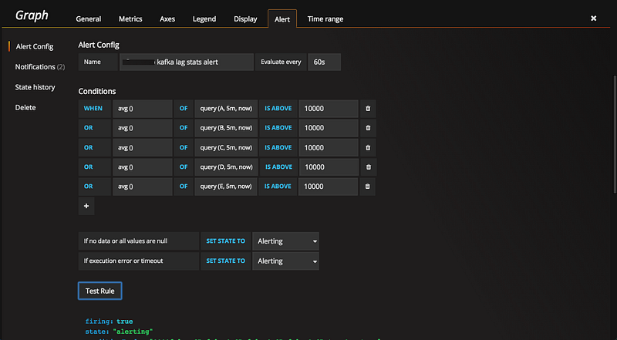Delete the query A condition row
617x340 pixels.
click(368, 109)
